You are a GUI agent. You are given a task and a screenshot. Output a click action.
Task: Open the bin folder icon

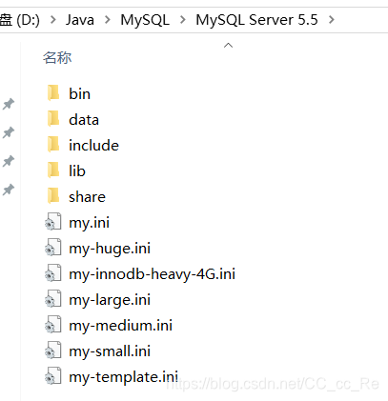53,92
